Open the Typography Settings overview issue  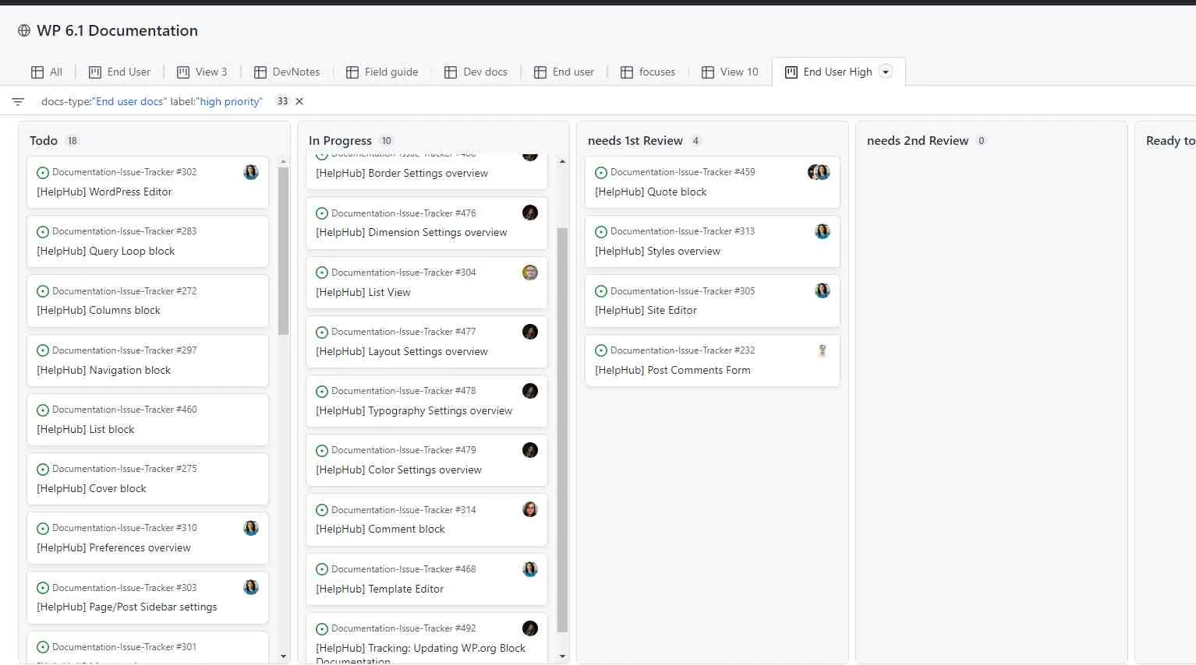(414, 410)
